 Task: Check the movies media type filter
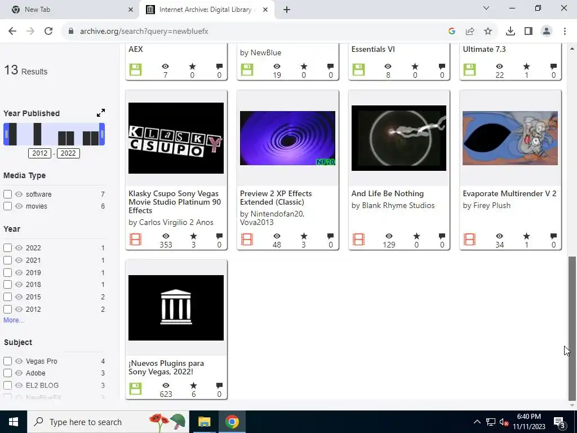[x=7, y=206]
